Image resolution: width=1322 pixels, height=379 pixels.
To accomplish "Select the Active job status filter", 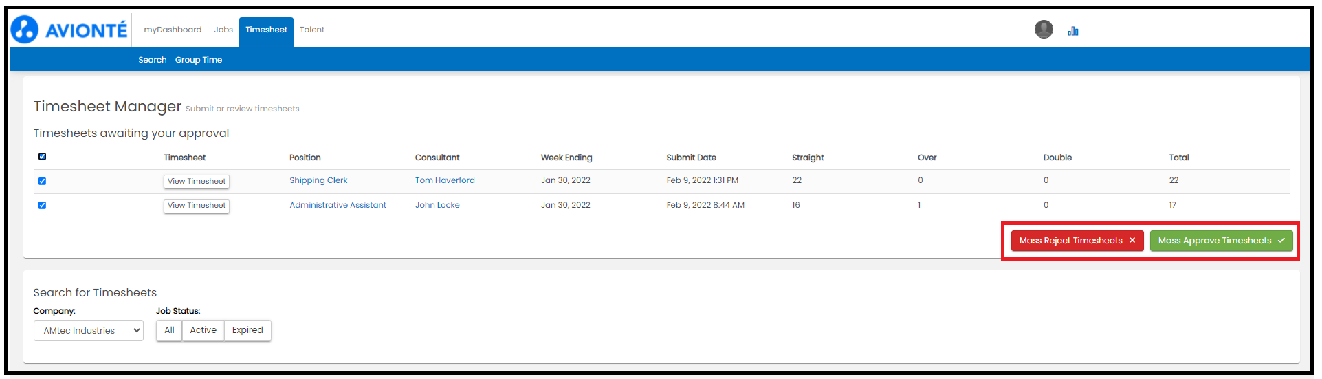I will tap(203, 331).
